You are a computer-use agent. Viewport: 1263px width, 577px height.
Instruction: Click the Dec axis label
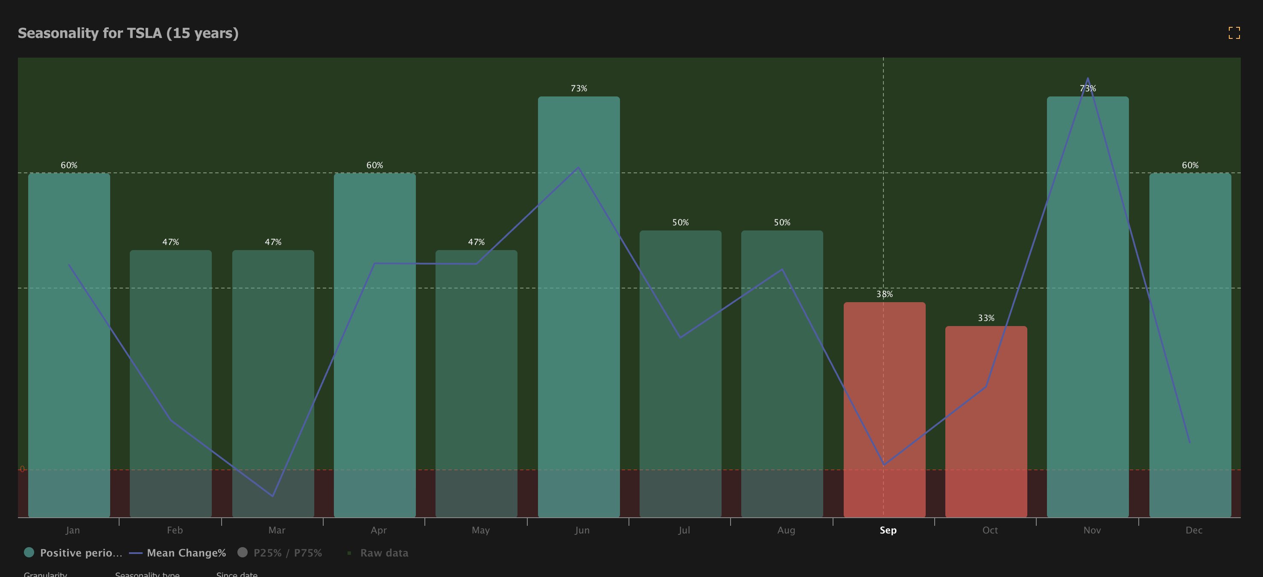(x=1193, y=530)
